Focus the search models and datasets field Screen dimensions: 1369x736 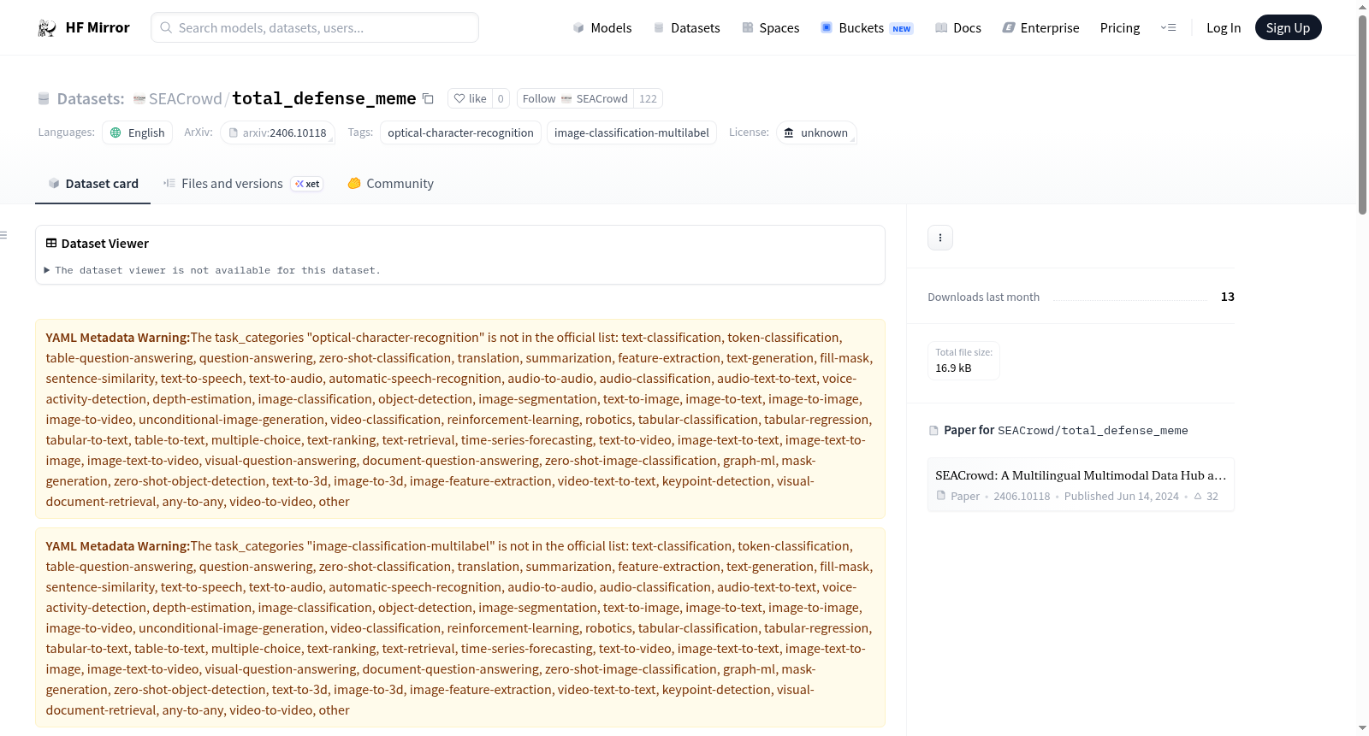[x=315, y=27]
